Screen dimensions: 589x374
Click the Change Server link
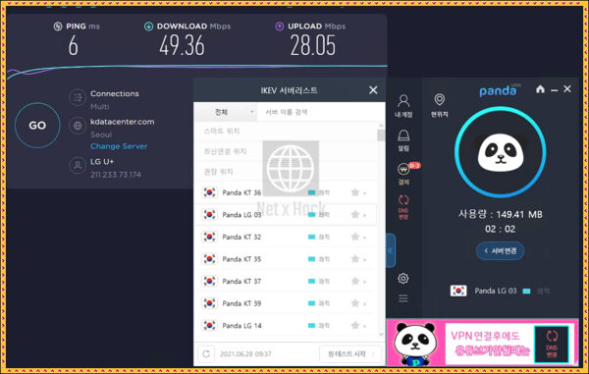coord(119,146)
